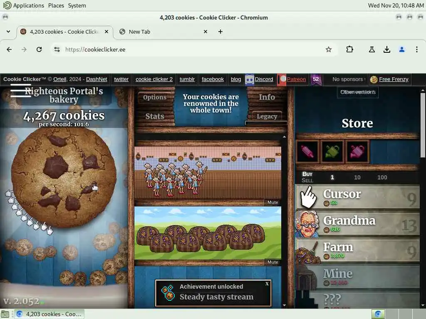Viewport: 426px width, 319px height.
Task: Purchase a Farm building
Action: (x=357, y=250)
